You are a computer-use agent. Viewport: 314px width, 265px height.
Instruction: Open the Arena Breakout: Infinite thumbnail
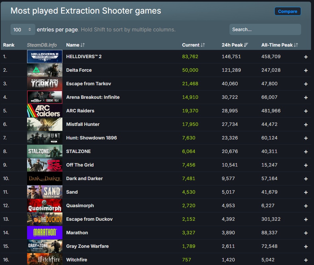45,97
